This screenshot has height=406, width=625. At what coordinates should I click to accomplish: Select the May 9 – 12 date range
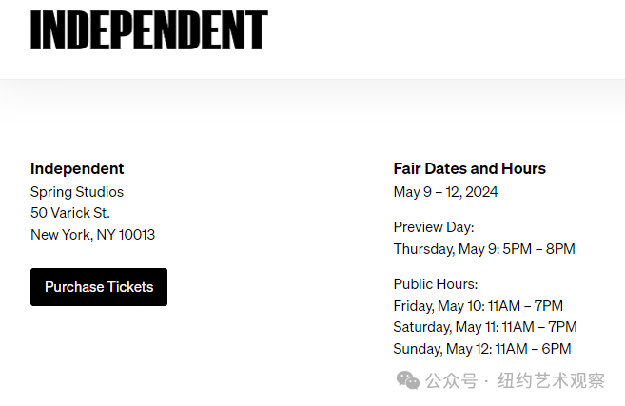pos(426,192)
